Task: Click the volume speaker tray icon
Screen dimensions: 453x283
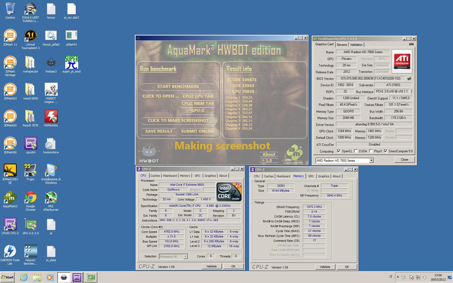Action: pos(425,277)
